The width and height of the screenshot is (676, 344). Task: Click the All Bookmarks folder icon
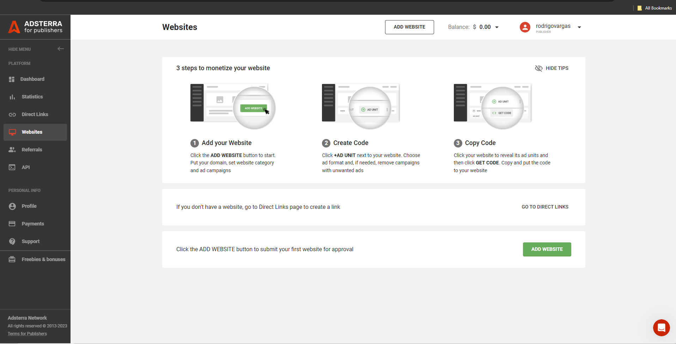[640, 8]
